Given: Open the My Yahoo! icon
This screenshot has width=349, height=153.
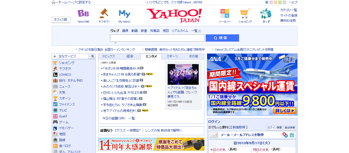Looking at the screenshot, I should (x=124, y=13).
